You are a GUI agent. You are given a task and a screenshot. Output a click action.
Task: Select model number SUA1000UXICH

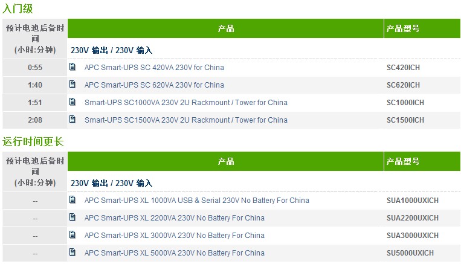(x=413, y=201)
